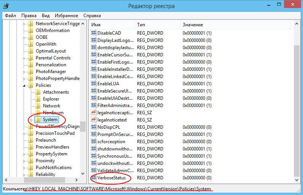Viewport: 303px width, 195px height.
Task: Click the Registry Editor title bar icon
Action: pyautogui.click(x=6, y=6)
